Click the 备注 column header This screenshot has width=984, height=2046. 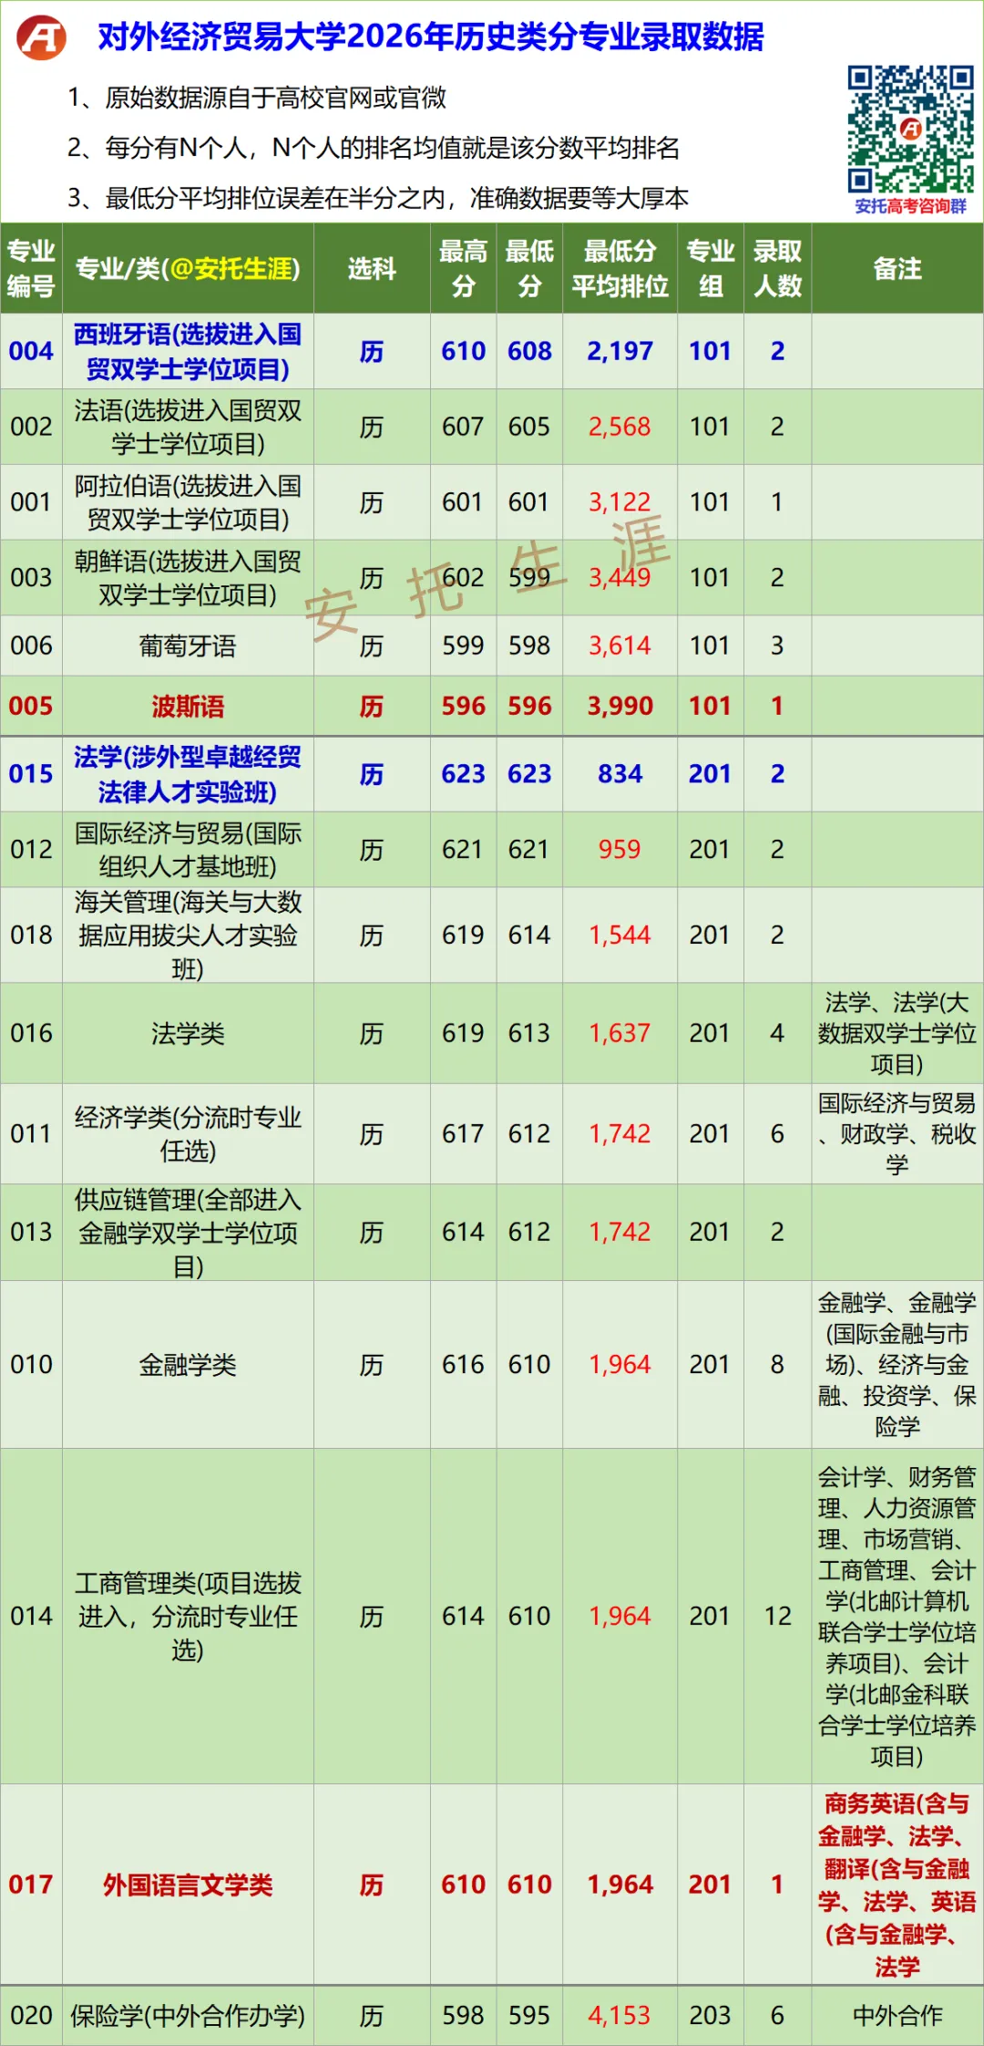[897, 268]
